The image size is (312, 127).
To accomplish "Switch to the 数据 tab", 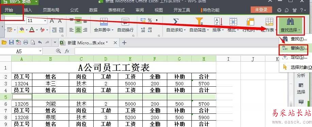I will (x=93, y=10).
